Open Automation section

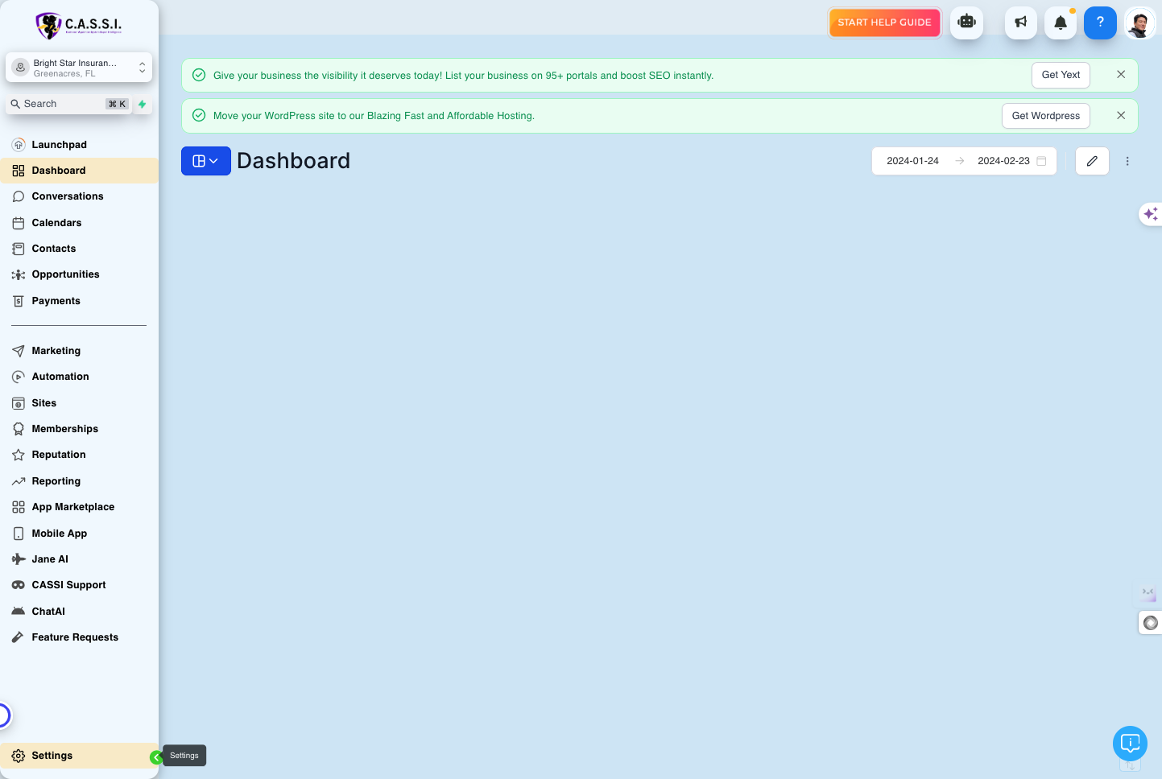79,377
